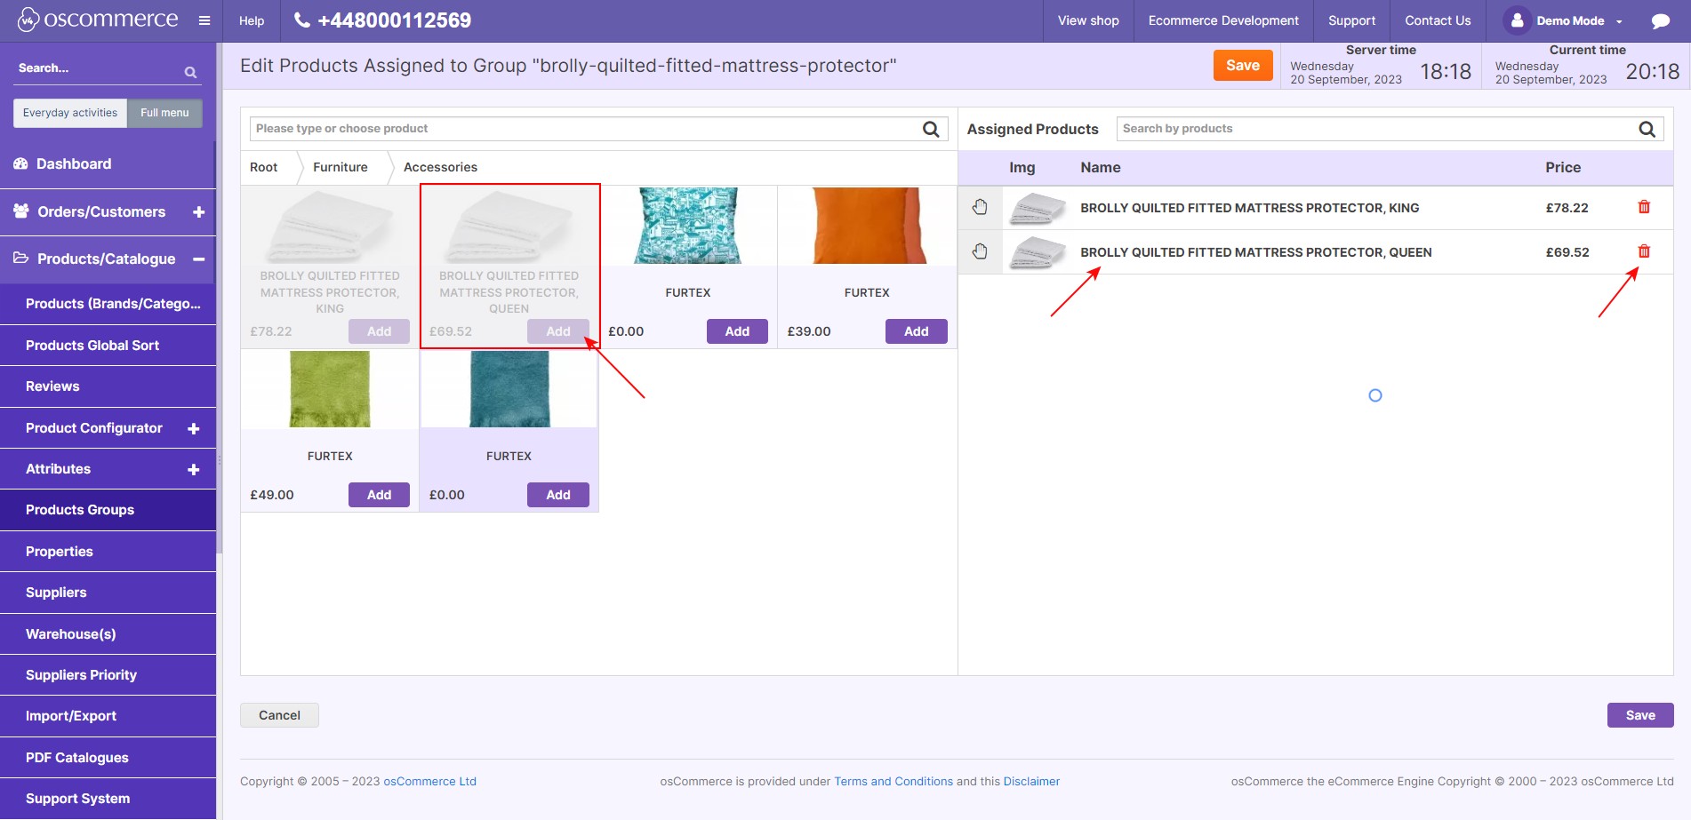
Task: Collapse the Products/Catalogue sidebar section
Action: [x=198, y=259]
